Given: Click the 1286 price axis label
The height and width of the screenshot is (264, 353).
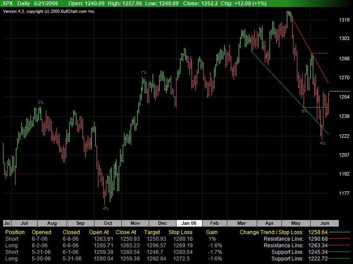Looking at the screenshot, I should coord(344,59).
